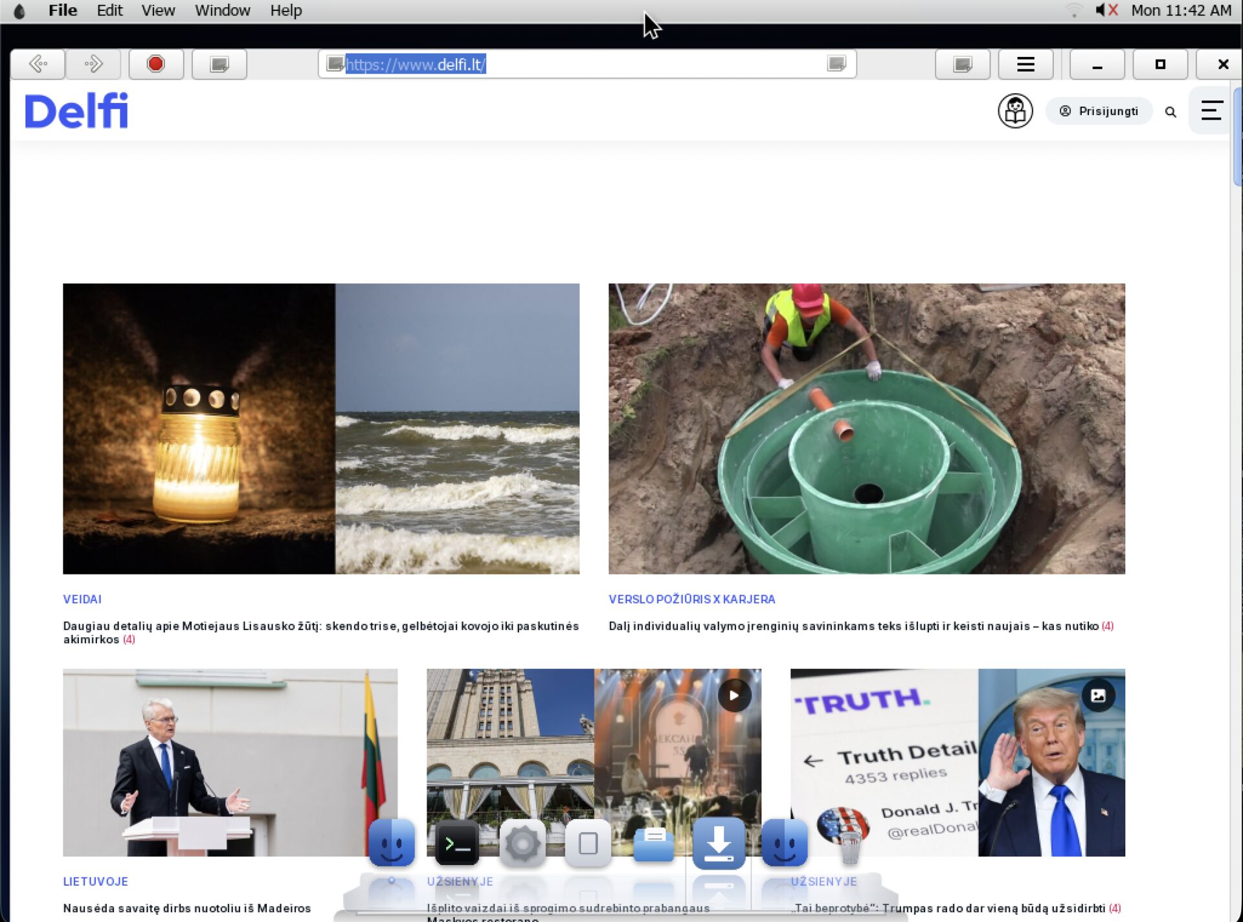1243x922 pixels.
Task: Open the Nausėda at podium thumbnail
Action: tap(230, 762)
